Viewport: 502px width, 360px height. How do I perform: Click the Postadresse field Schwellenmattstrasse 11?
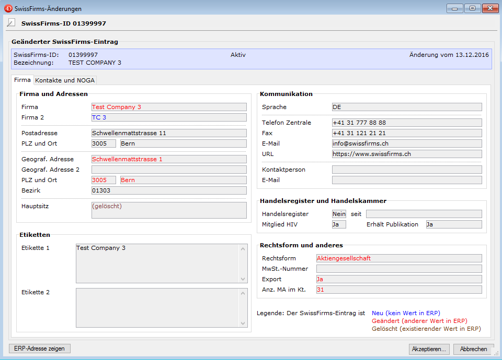pyautogui.click(x=168, y=133)
